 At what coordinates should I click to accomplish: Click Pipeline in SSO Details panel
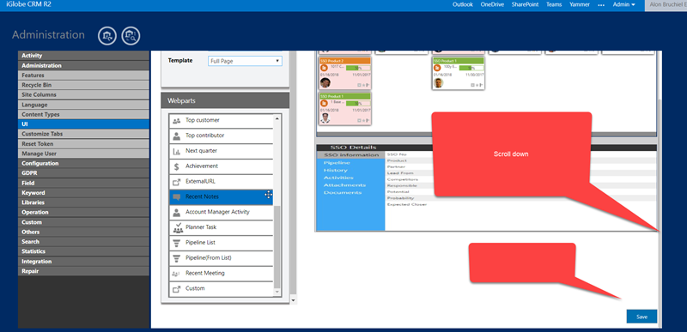337,163
